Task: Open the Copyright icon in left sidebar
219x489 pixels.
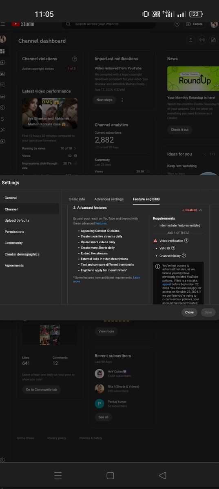Action: pyautogui.click(x=2, y=108)
